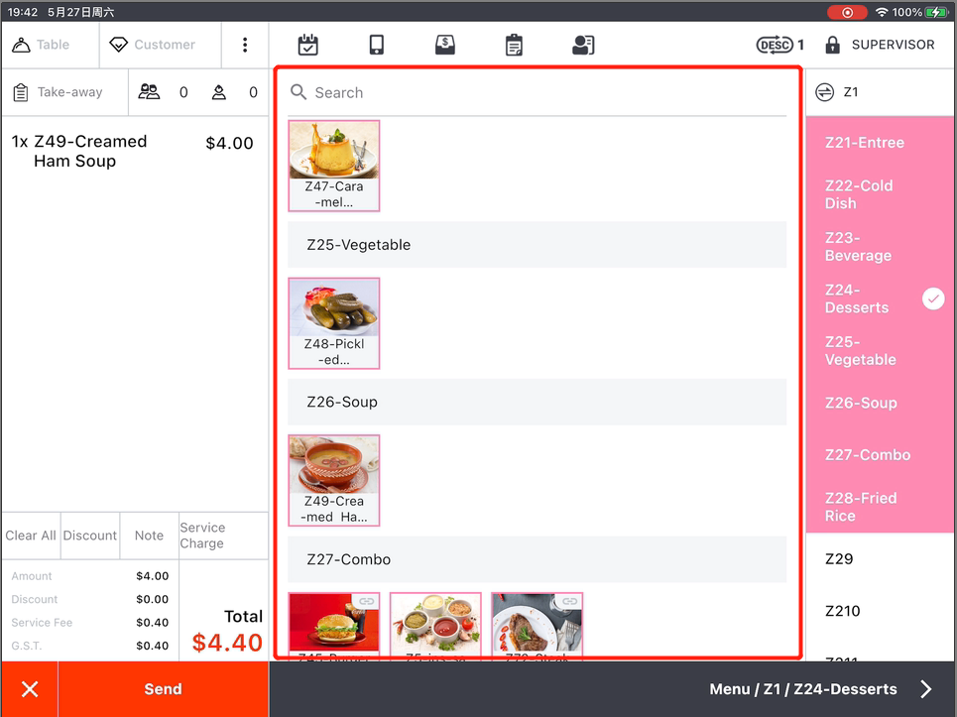The width and height of the screenshot is (957, 717).
Task: Select the Z26-Soup category in sidebar
Action: (880, 403)
